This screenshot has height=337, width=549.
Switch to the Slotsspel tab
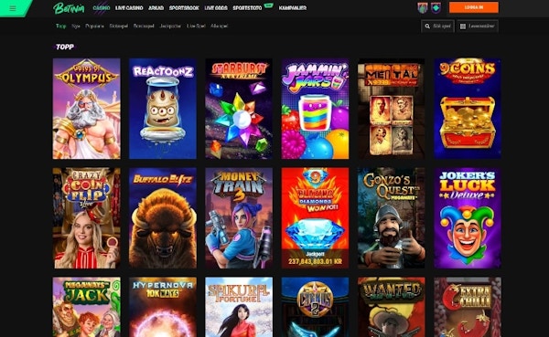point(119,26)
